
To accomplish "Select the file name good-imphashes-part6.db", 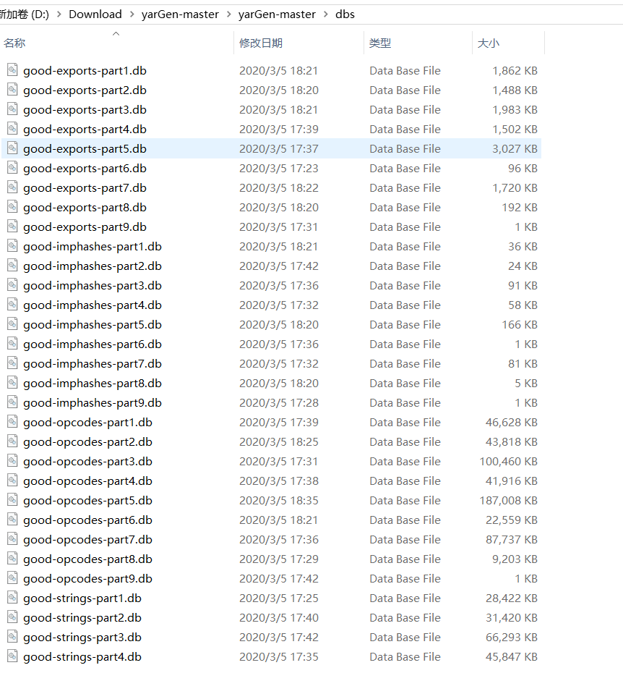I will coord(93,344).
